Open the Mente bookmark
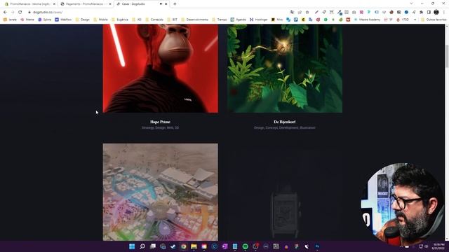Viewport: 449px width, 252px height. 27,20
